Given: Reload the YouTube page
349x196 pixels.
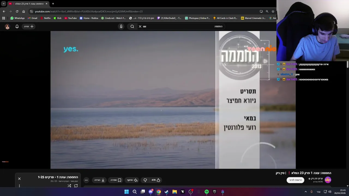Looking at the screenshot, I should coord(17,11).
